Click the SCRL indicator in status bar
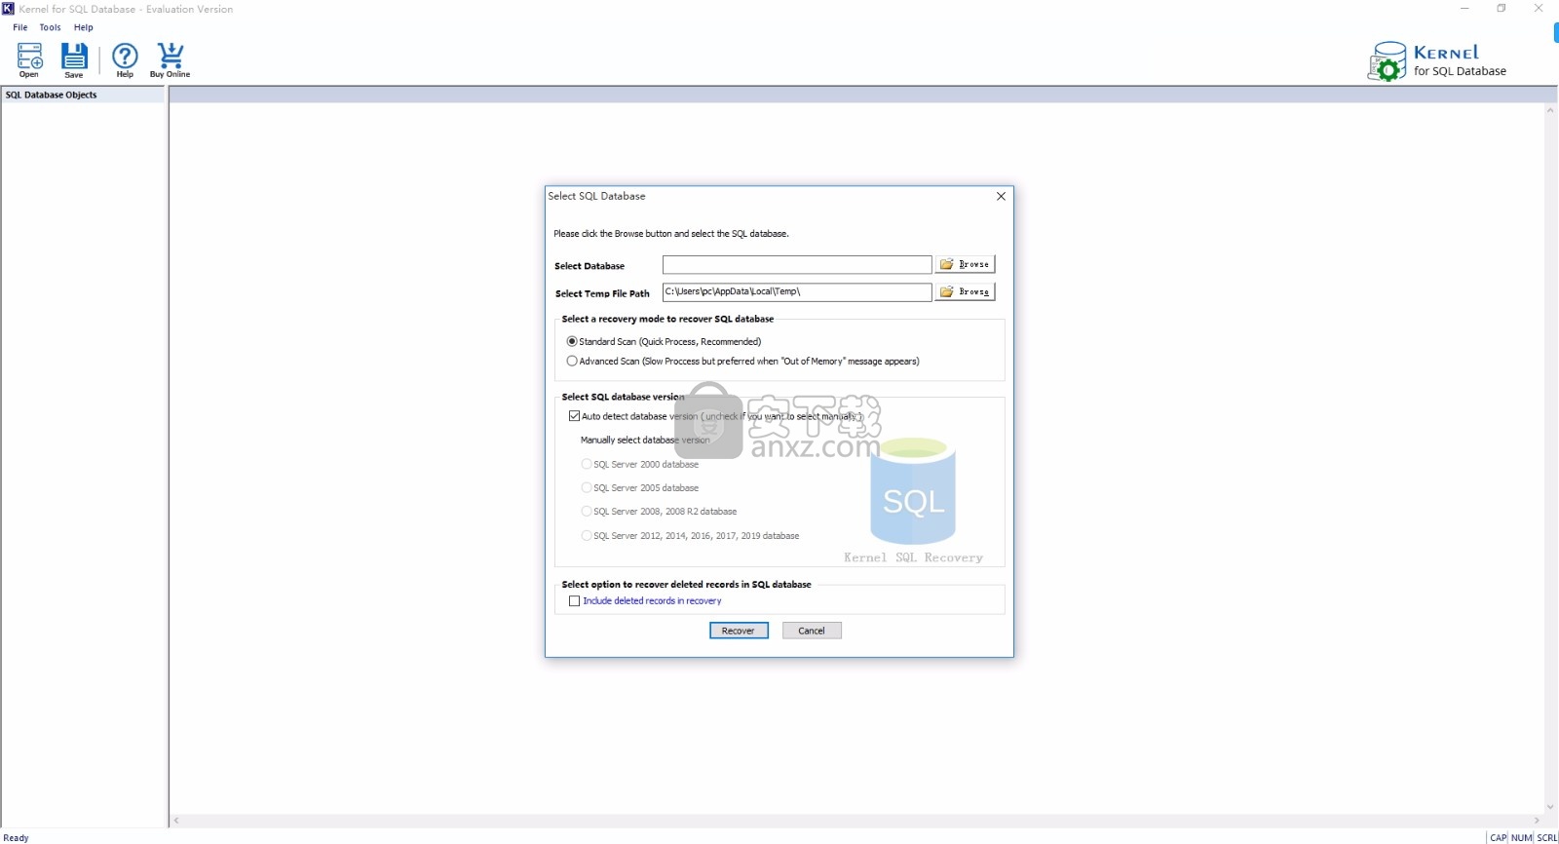The height and width of the screenshot is (844, 1559). pos(1547,838)
